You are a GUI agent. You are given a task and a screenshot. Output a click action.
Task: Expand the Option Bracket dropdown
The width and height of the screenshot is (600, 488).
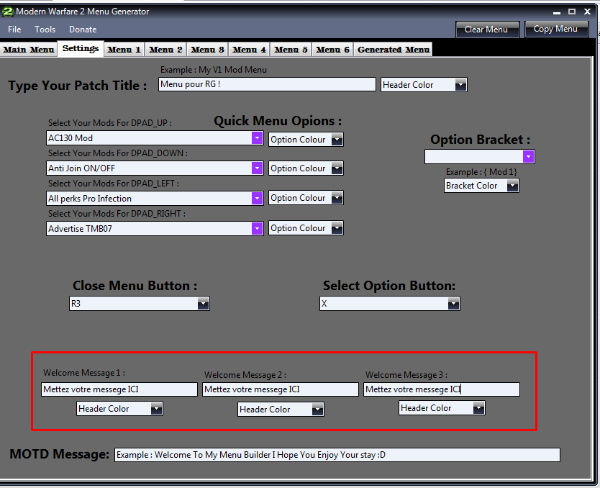[x=479, y=157]
